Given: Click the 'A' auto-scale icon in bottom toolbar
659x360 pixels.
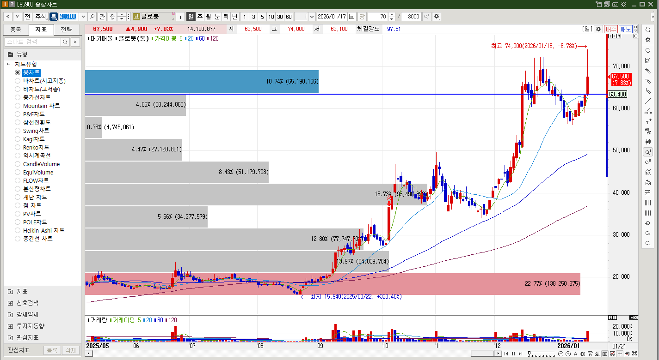Looking at the screenshot, I should 575,354.
